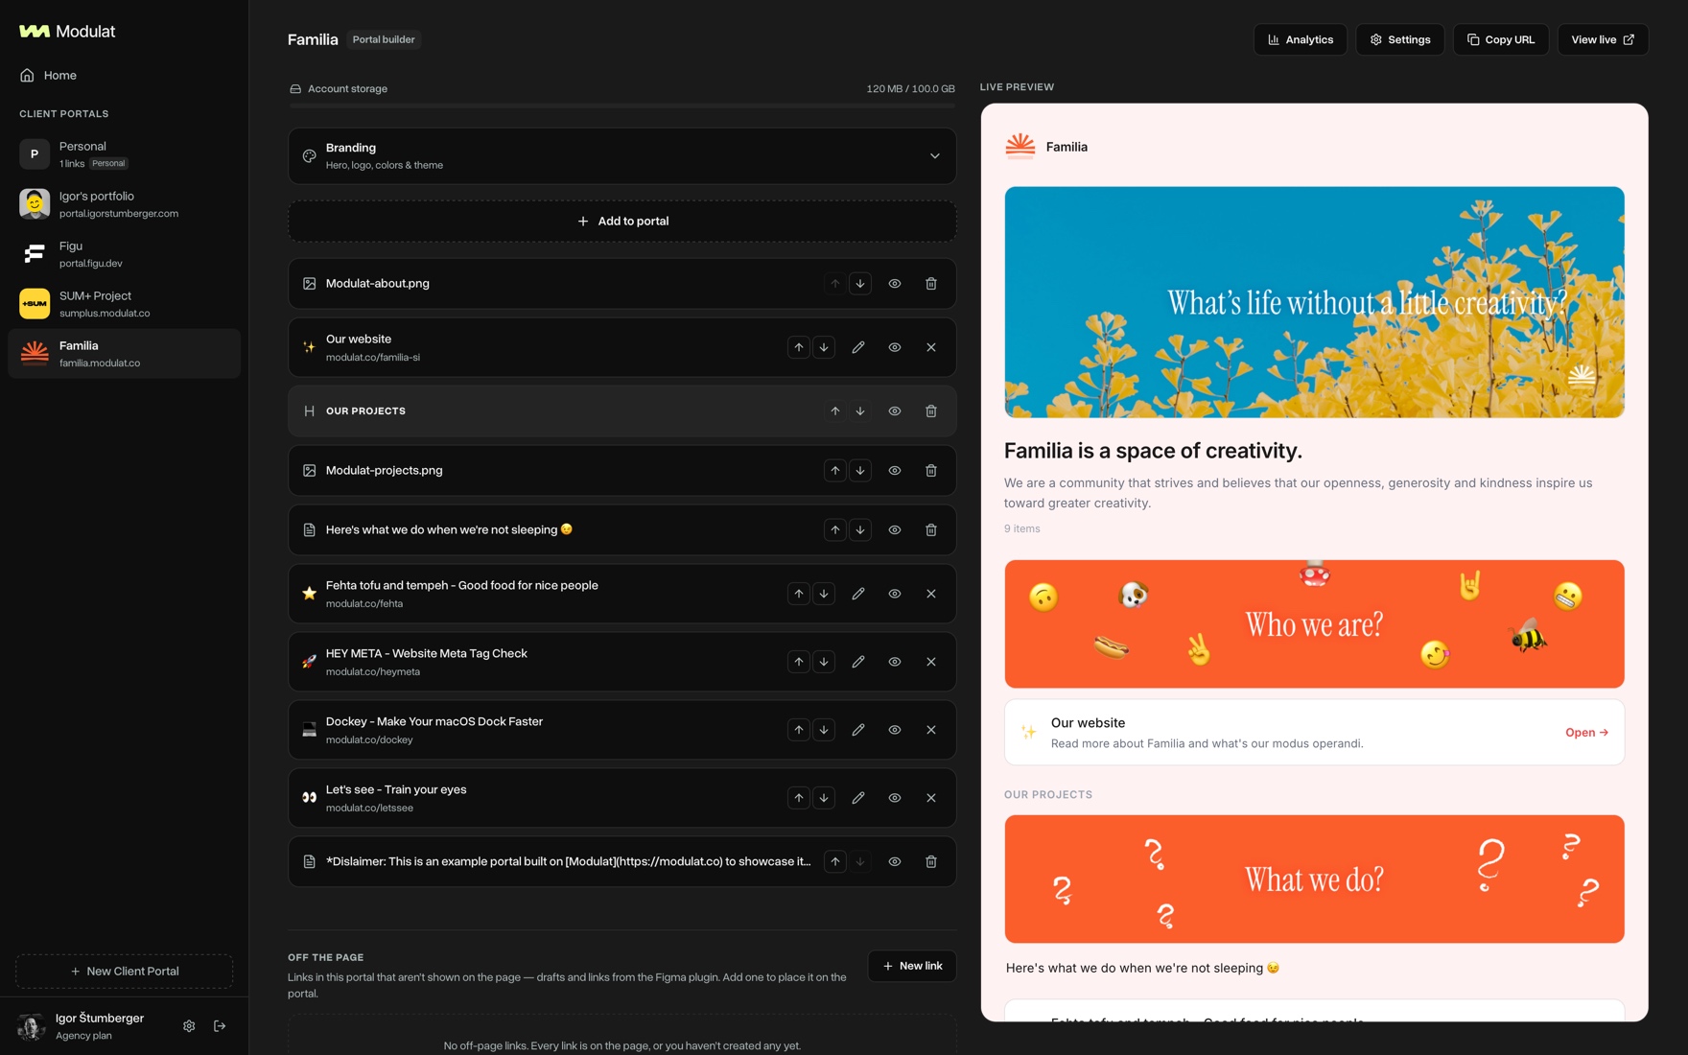Toggle visibility of Dockey link
The image size is (1688, 1055).
point(895,730)
